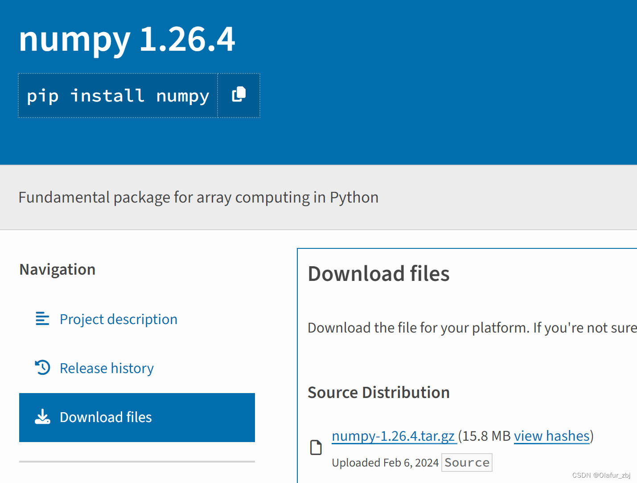637x483 pixels.
Task: Click the 'Uploaded Feb 6, 2024' text
Action: (385, 463)
